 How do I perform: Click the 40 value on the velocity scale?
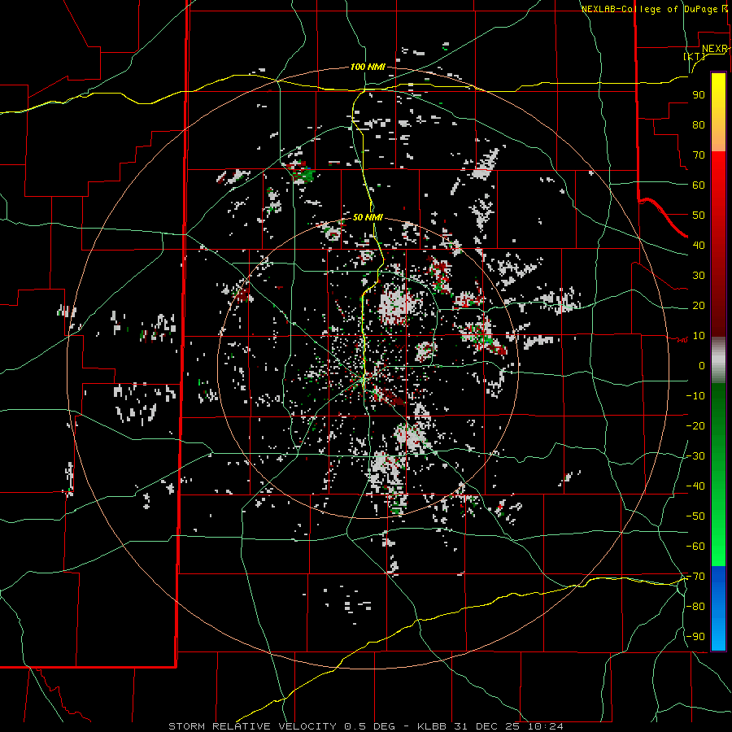click(x=699, y=245)
